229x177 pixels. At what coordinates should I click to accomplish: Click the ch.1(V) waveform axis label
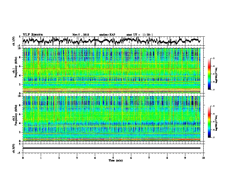(14, 41)
